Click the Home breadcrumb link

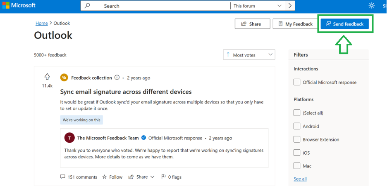pos(41,23)
